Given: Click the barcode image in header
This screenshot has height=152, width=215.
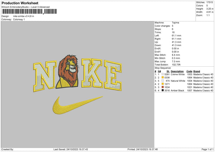Looking at the screenshot, I should (29, 11).
